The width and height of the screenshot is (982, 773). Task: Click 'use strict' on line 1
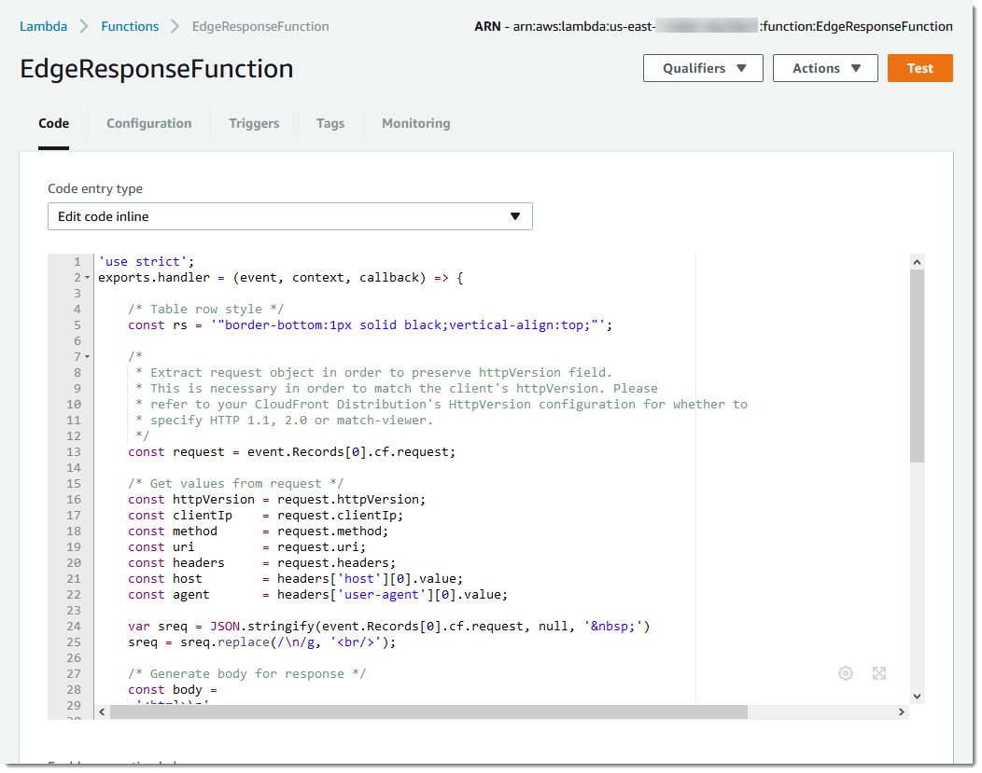pos(143,261)
